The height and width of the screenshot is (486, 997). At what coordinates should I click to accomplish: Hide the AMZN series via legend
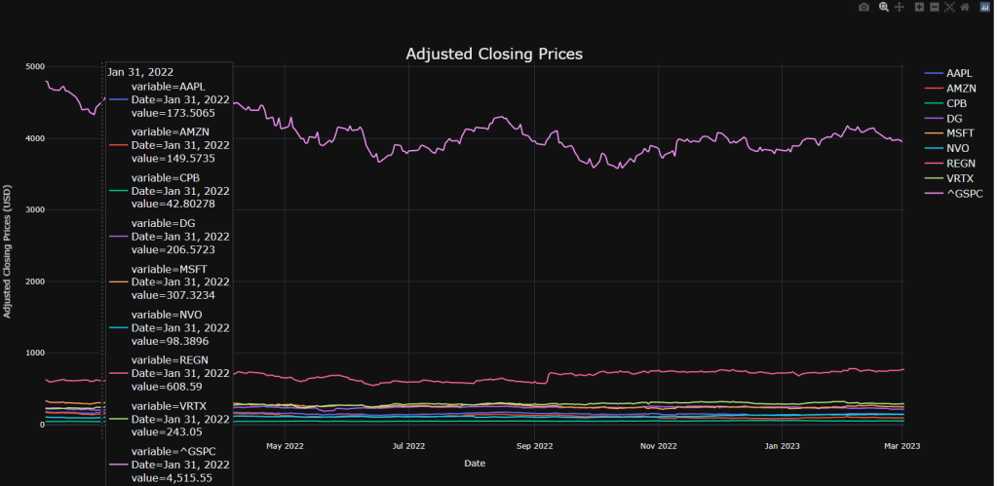961,89
